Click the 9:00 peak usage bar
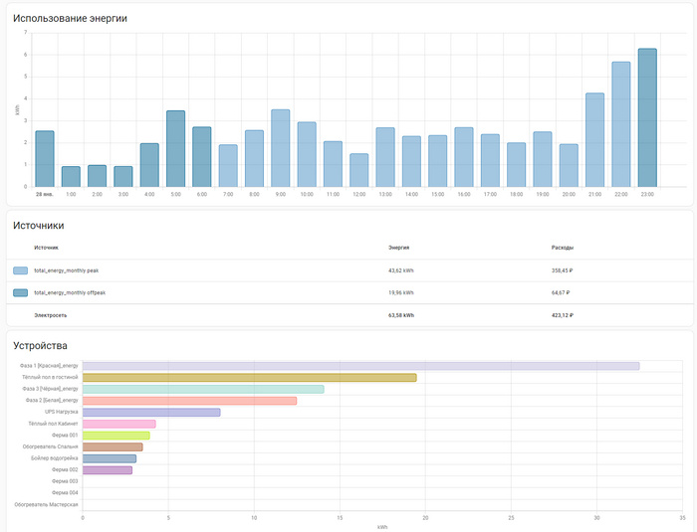Image resolution: width=697 pixels, height=532 pixels. [x=281, y=148]
